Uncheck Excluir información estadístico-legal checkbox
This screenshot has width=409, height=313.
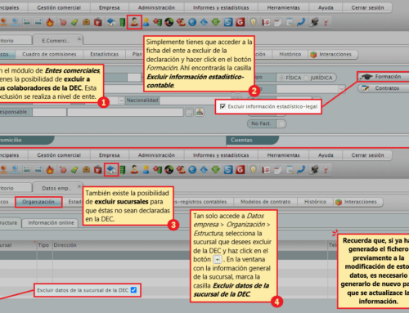click(x=222, y=106)
